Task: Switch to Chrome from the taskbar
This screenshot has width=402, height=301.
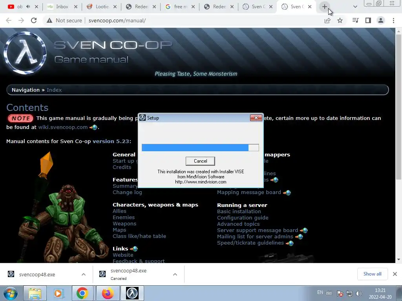Action: coord(82,293)
